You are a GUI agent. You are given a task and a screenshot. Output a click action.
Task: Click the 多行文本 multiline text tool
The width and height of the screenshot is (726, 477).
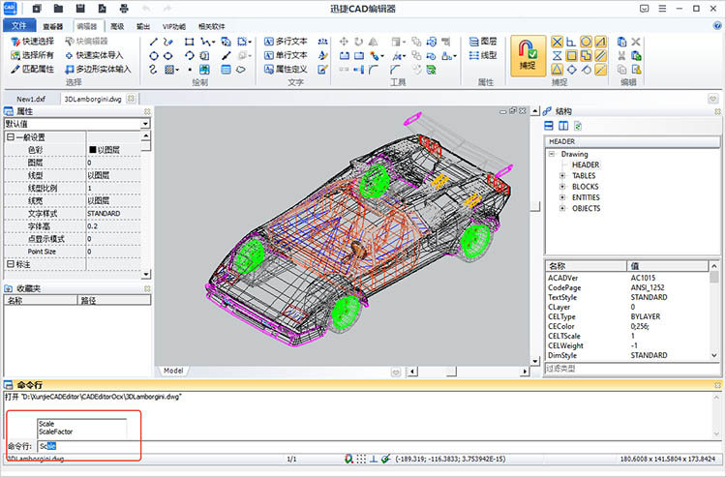[x=290, y=42]
